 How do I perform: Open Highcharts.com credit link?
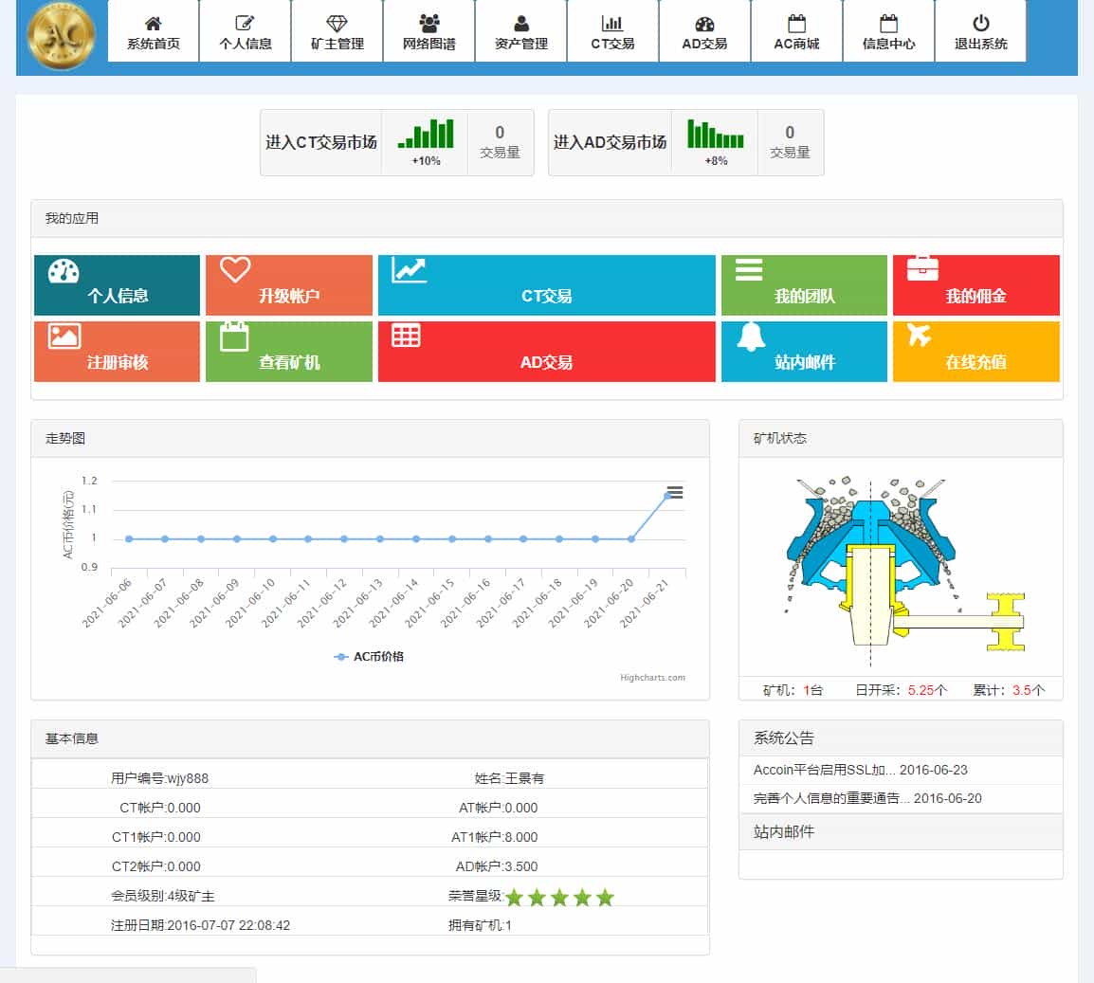pos(652,678)
